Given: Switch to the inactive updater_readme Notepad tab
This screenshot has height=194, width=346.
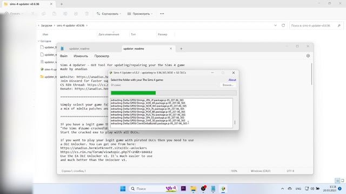Looking at the screenshot, I should (x=79, y=48).
